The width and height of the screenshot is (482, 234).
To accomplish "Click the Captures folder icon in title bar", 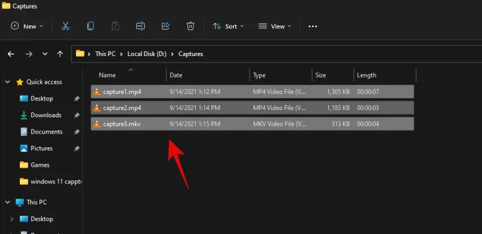I will click(6, 5).
